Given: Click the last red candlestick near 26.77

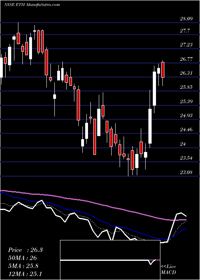Looking at the screenshot, I should 163,70.
